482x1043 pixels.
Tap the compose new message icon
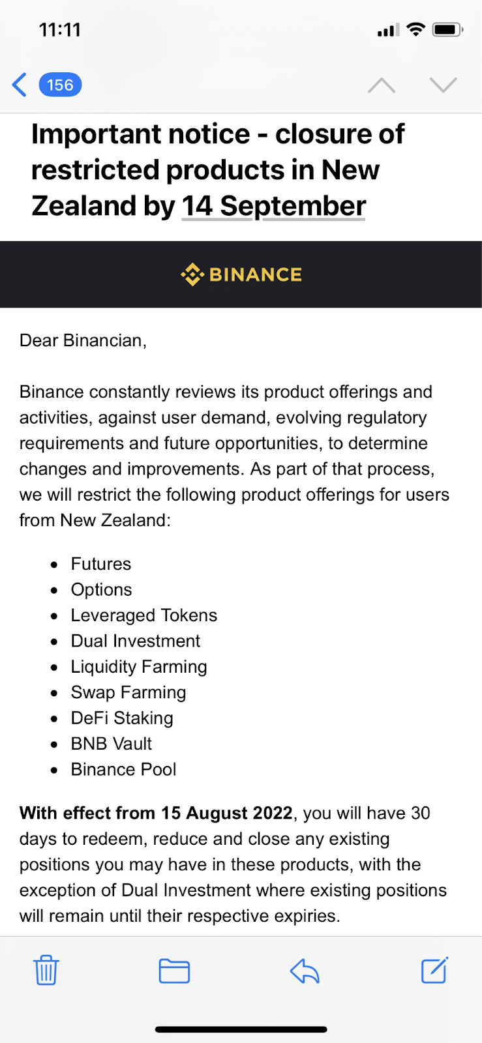click(434, 970)
